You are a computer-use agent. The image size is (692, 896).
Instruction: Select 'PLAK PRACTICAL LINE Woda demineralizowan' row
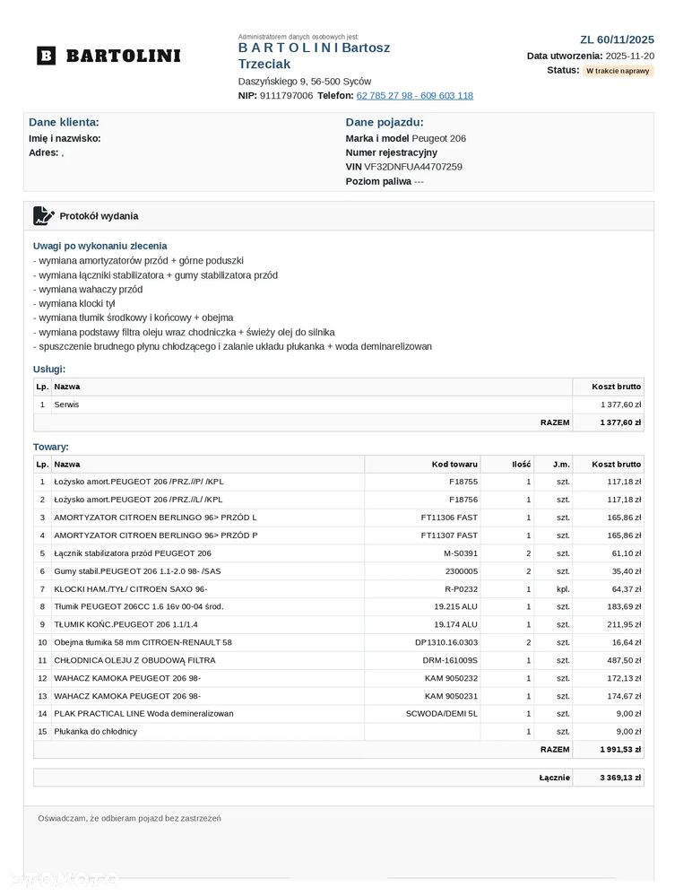coord(339,714)
